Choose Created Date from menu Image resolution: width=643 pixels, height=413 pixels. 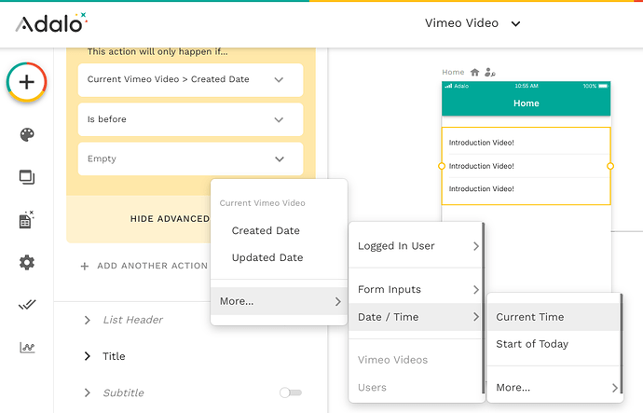[x=266, y=230]
